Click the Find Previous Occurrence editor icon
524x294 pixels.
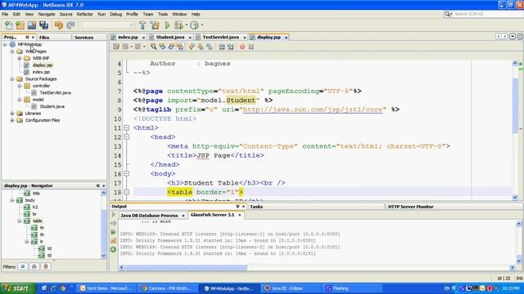(x=162, y=47)
